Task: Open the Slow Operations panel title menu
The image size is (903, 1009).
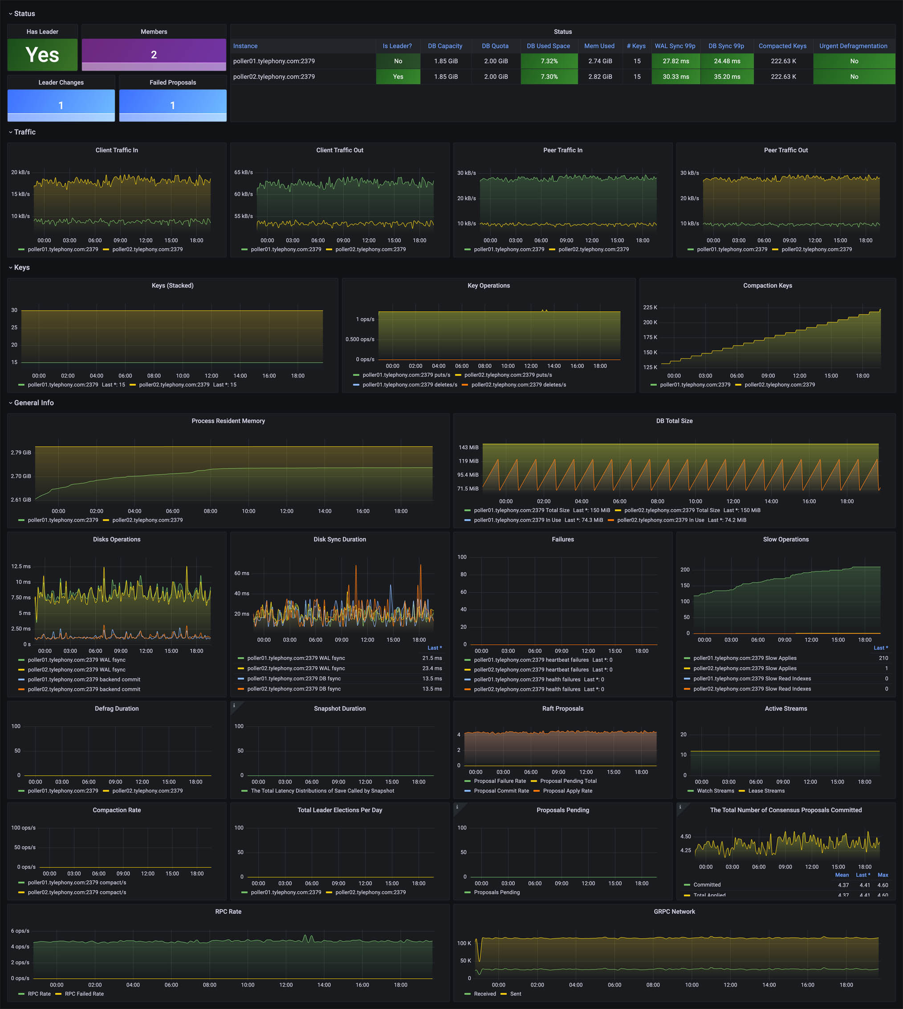Action: click(x=785, y=539)
